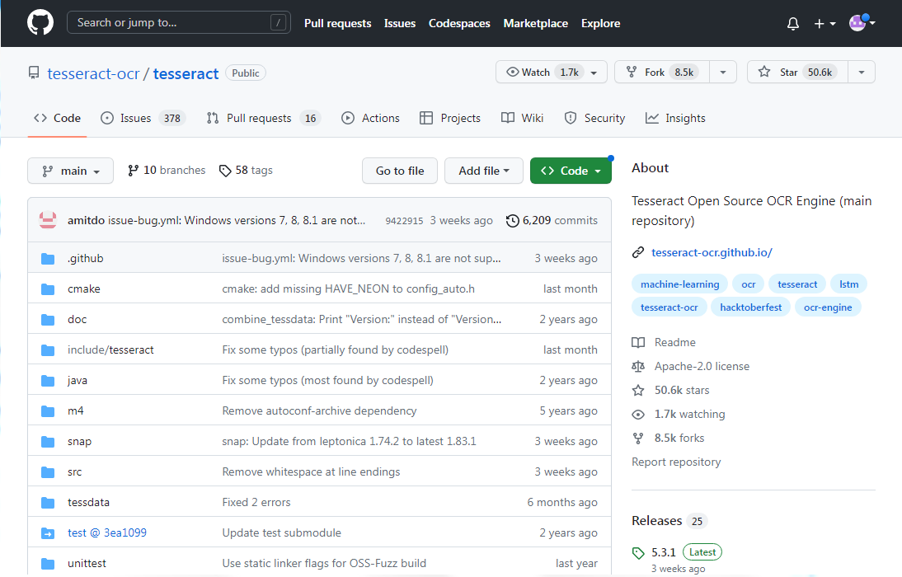The image size is (902, 577).
Task: Click the include/tesseract folder icon
Action: pyautogui.click(x=48, y=350)
